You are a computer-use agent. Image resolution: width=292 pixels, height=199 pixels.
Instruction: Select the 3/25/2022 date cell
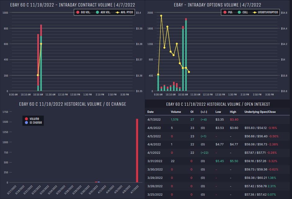[x=155, y=195]
